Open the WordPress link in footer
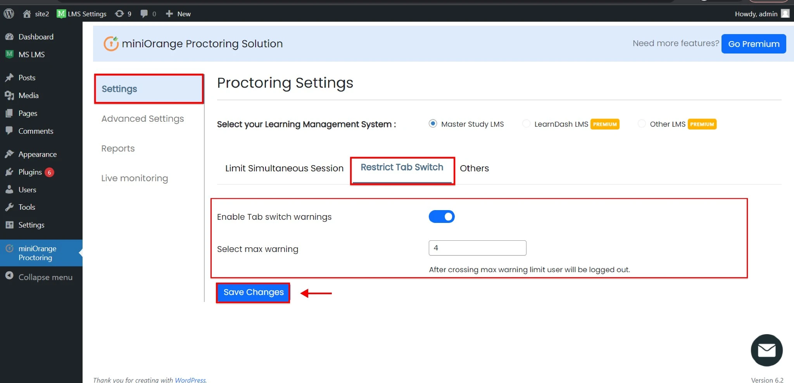 (190, 380)
